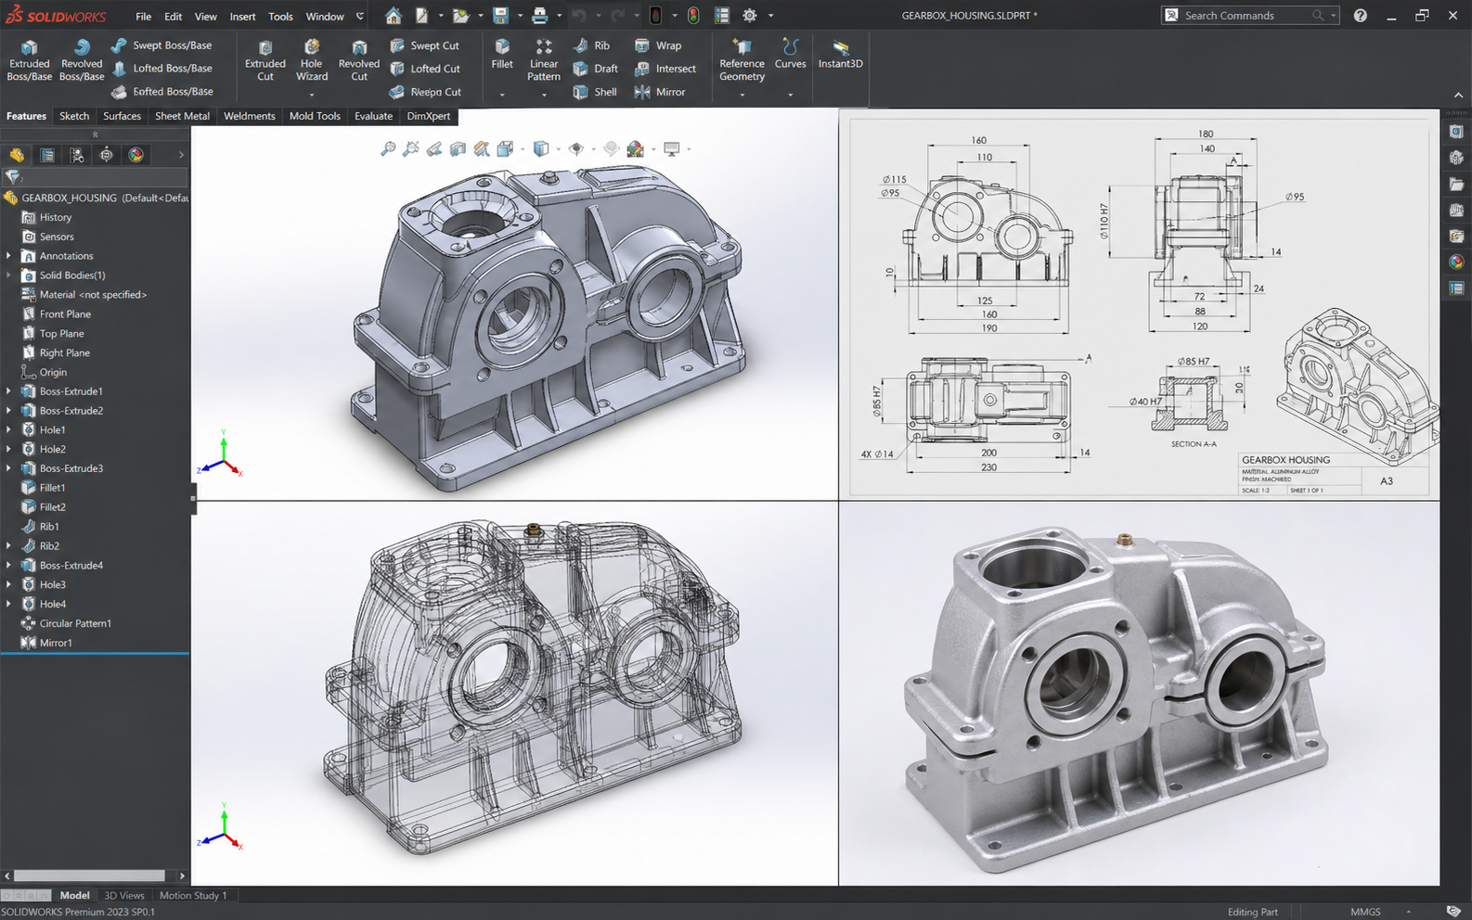Open Appearances in the right task pane
This screenshot has height=920, width=1472.
coord(1456,262)
